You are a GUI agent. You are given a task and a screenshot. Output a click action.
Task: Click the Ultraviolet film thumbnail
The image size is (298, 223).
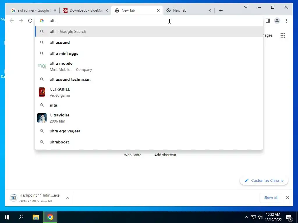42,118
